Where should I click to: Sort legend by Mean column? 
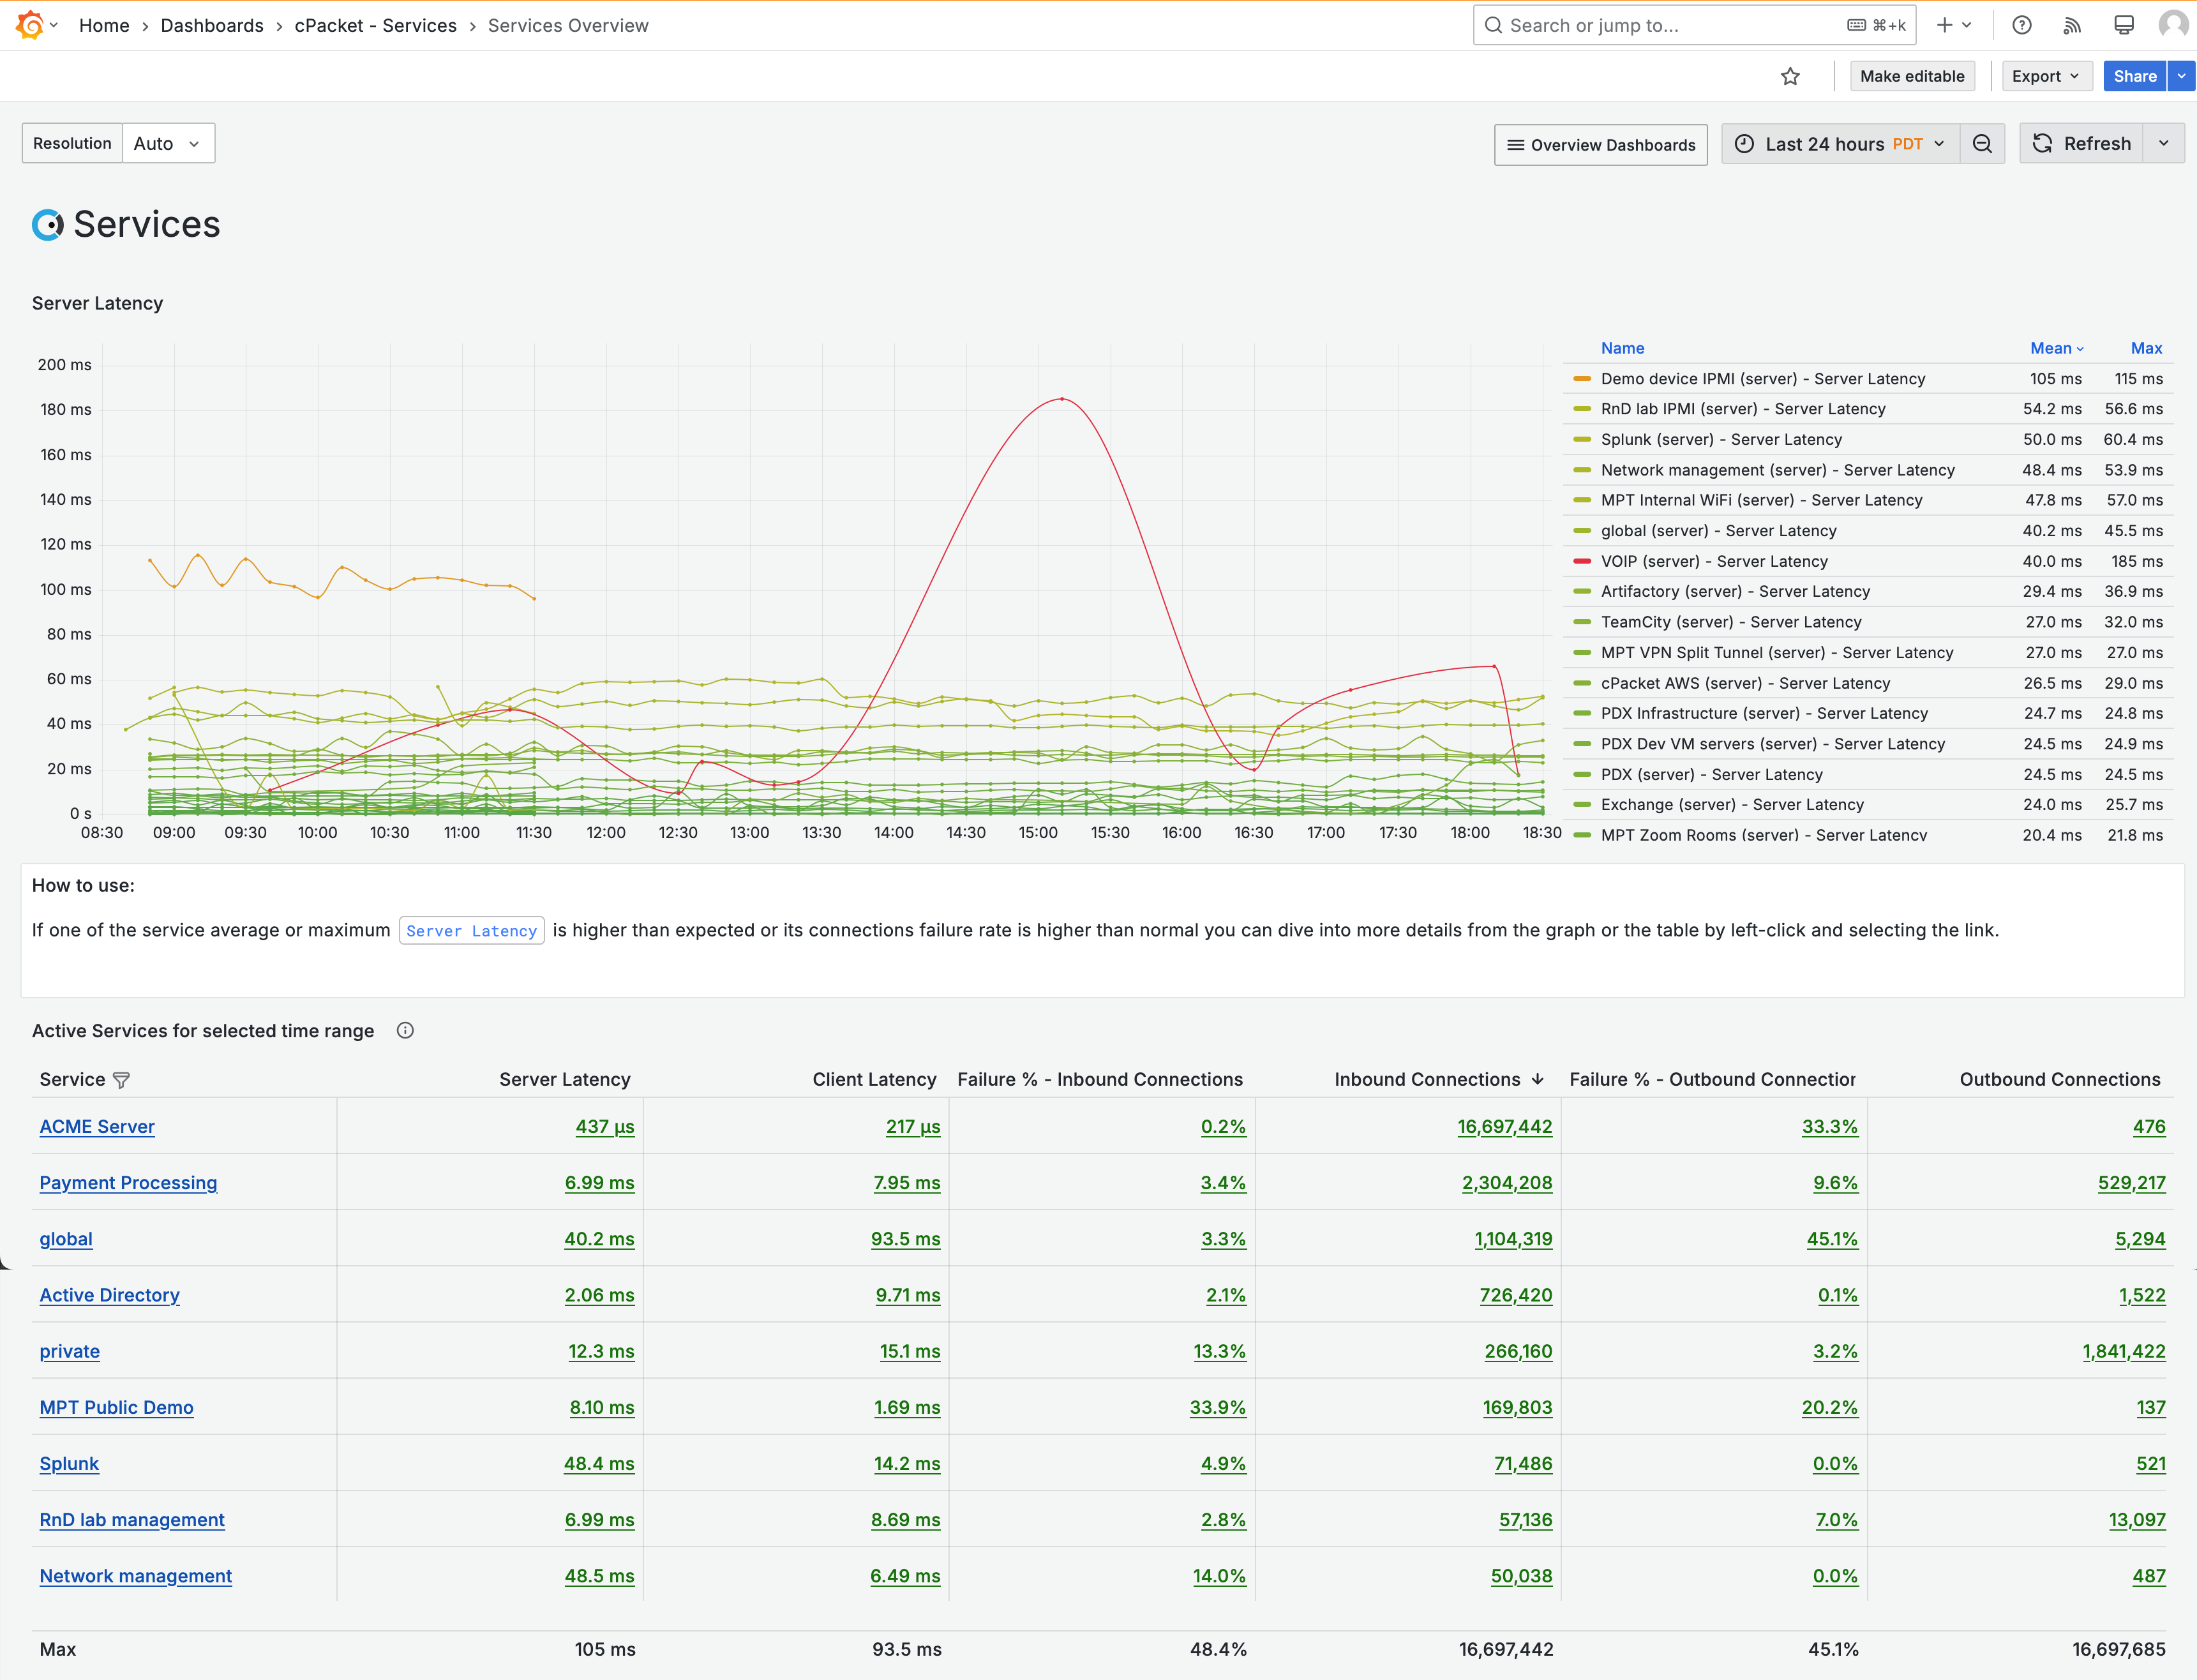pyautogui.click(x=2056, y=348)
